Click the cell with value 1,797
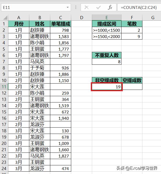Viewport: 161px width, 174px height. pyautogui.click(x=60, y=55)
